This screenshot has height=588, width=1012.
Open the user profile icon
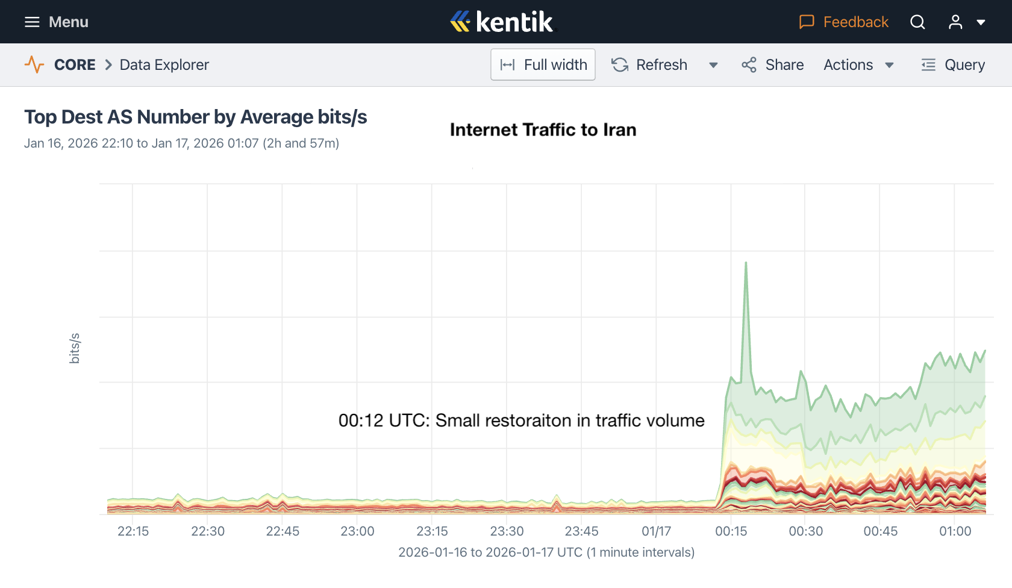point(955,22)
